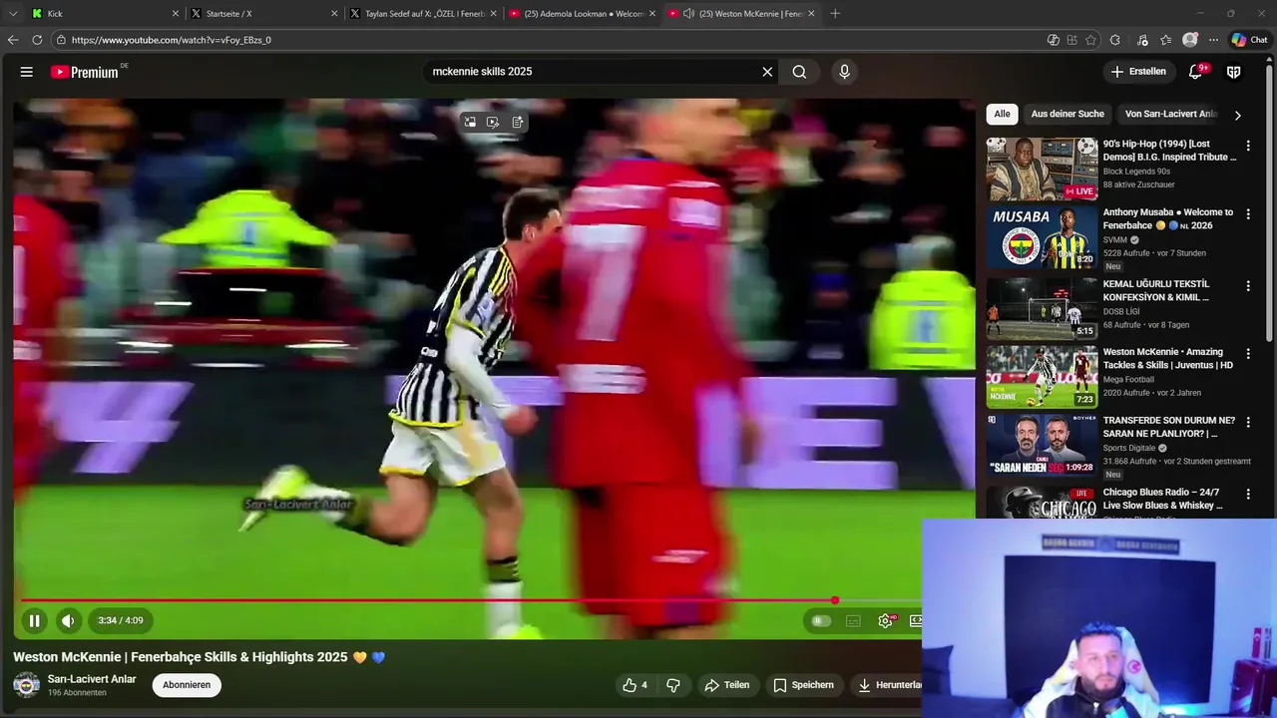Image resolution: width=1277 pixels, height=718 pixels.
Task: Open the Weston McKennie Amazing Tackles title
Action: pos(1168,358)
